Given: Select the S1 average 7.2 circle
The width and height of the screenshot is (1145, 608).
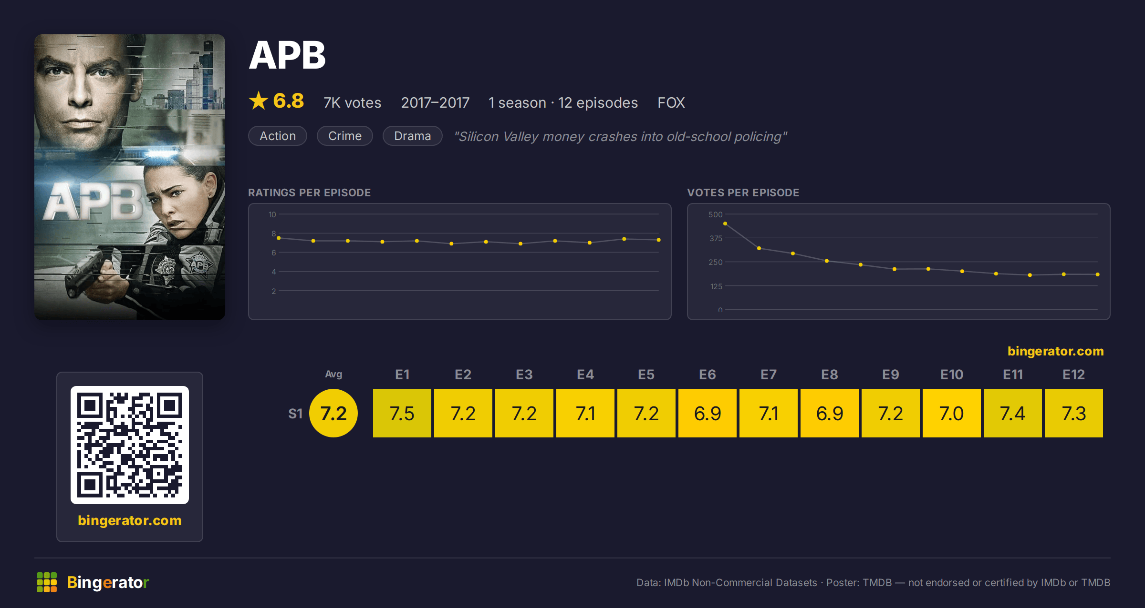Looking at the screenshot, I should pos(333,413).
